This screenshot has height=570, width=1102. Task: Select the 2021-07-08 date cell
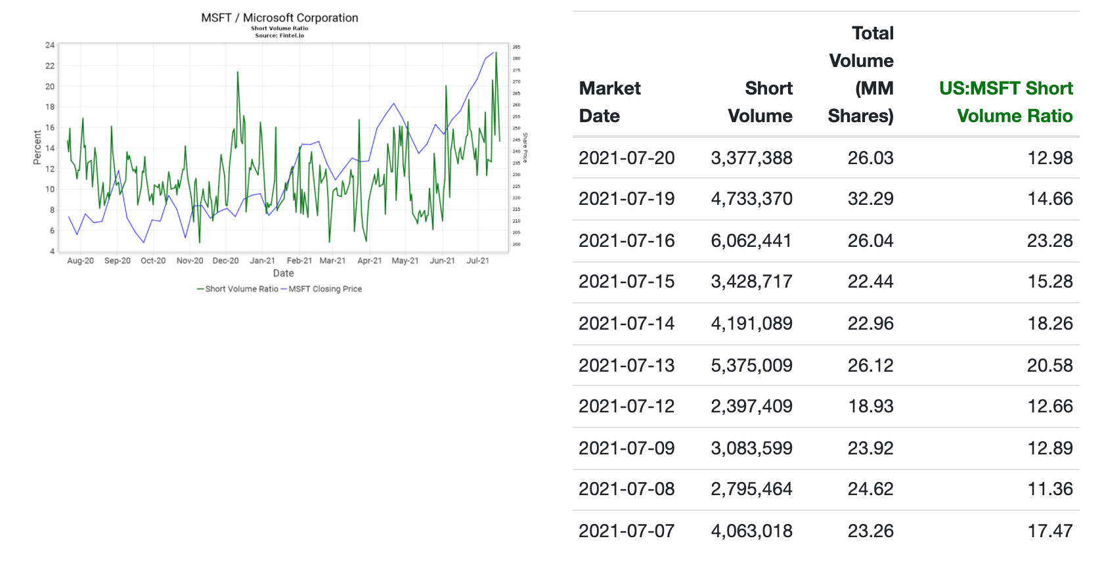coord(627,489)
